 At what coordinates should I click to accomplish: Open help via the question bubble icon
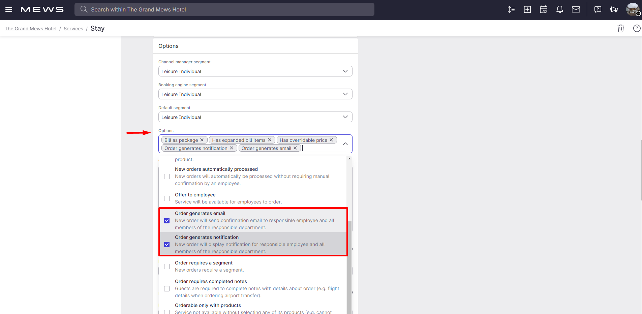click(x=598, y=9)
